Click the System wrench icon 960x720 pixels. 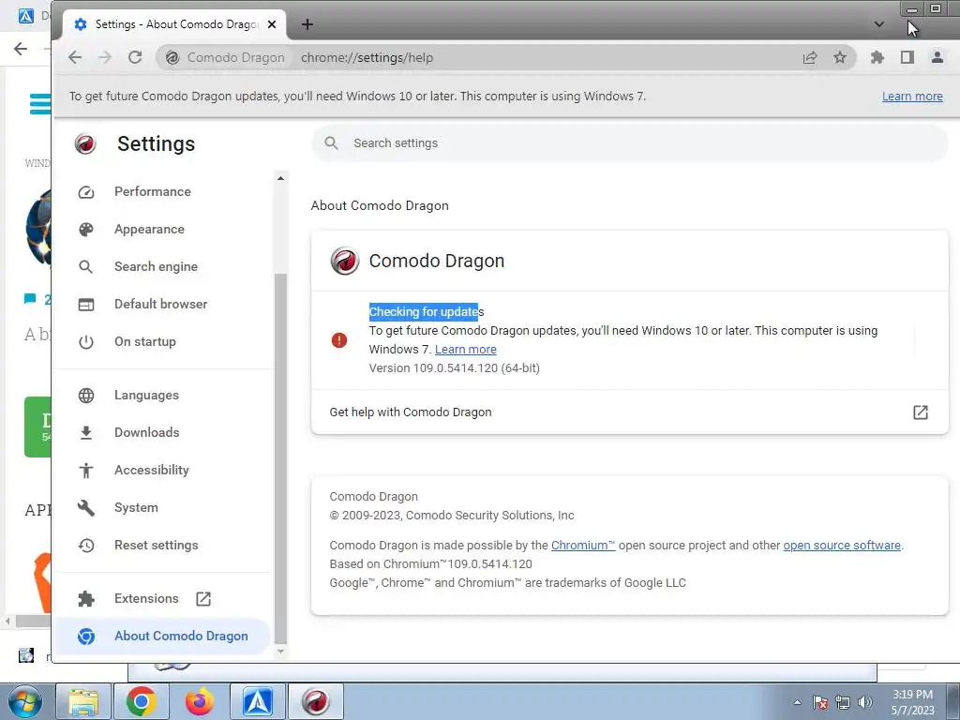click(x=86, y=507)
